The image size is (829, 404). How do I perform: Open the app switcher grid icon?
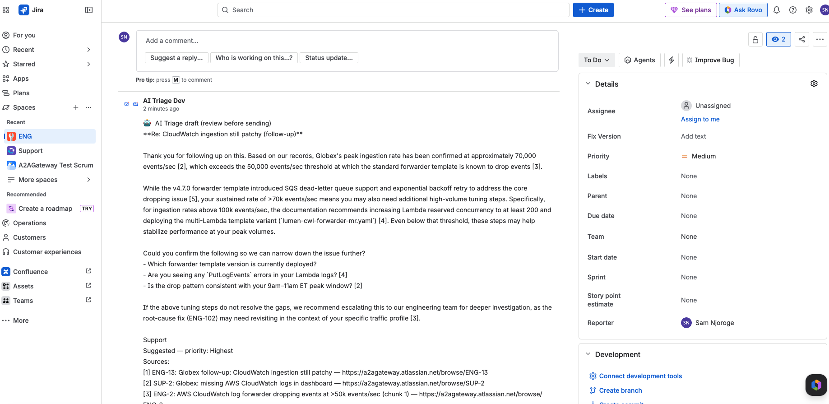click(x=6, y=10)
